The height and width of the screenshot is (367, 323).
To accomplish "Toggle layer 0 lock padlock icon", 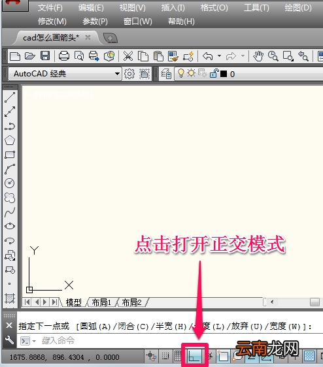I will (x=214, y=74).
